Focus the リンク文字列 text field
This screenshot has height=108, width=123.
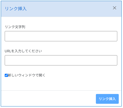click(61, 36)
